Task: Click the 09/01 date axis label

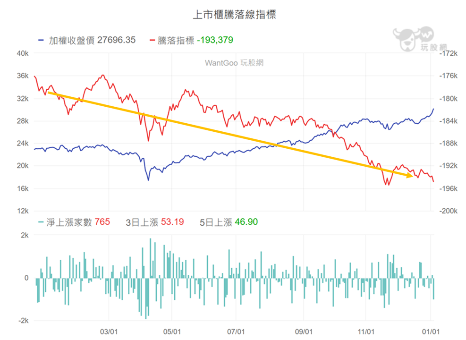Action: pyautogui.click(x=304, y=332)
